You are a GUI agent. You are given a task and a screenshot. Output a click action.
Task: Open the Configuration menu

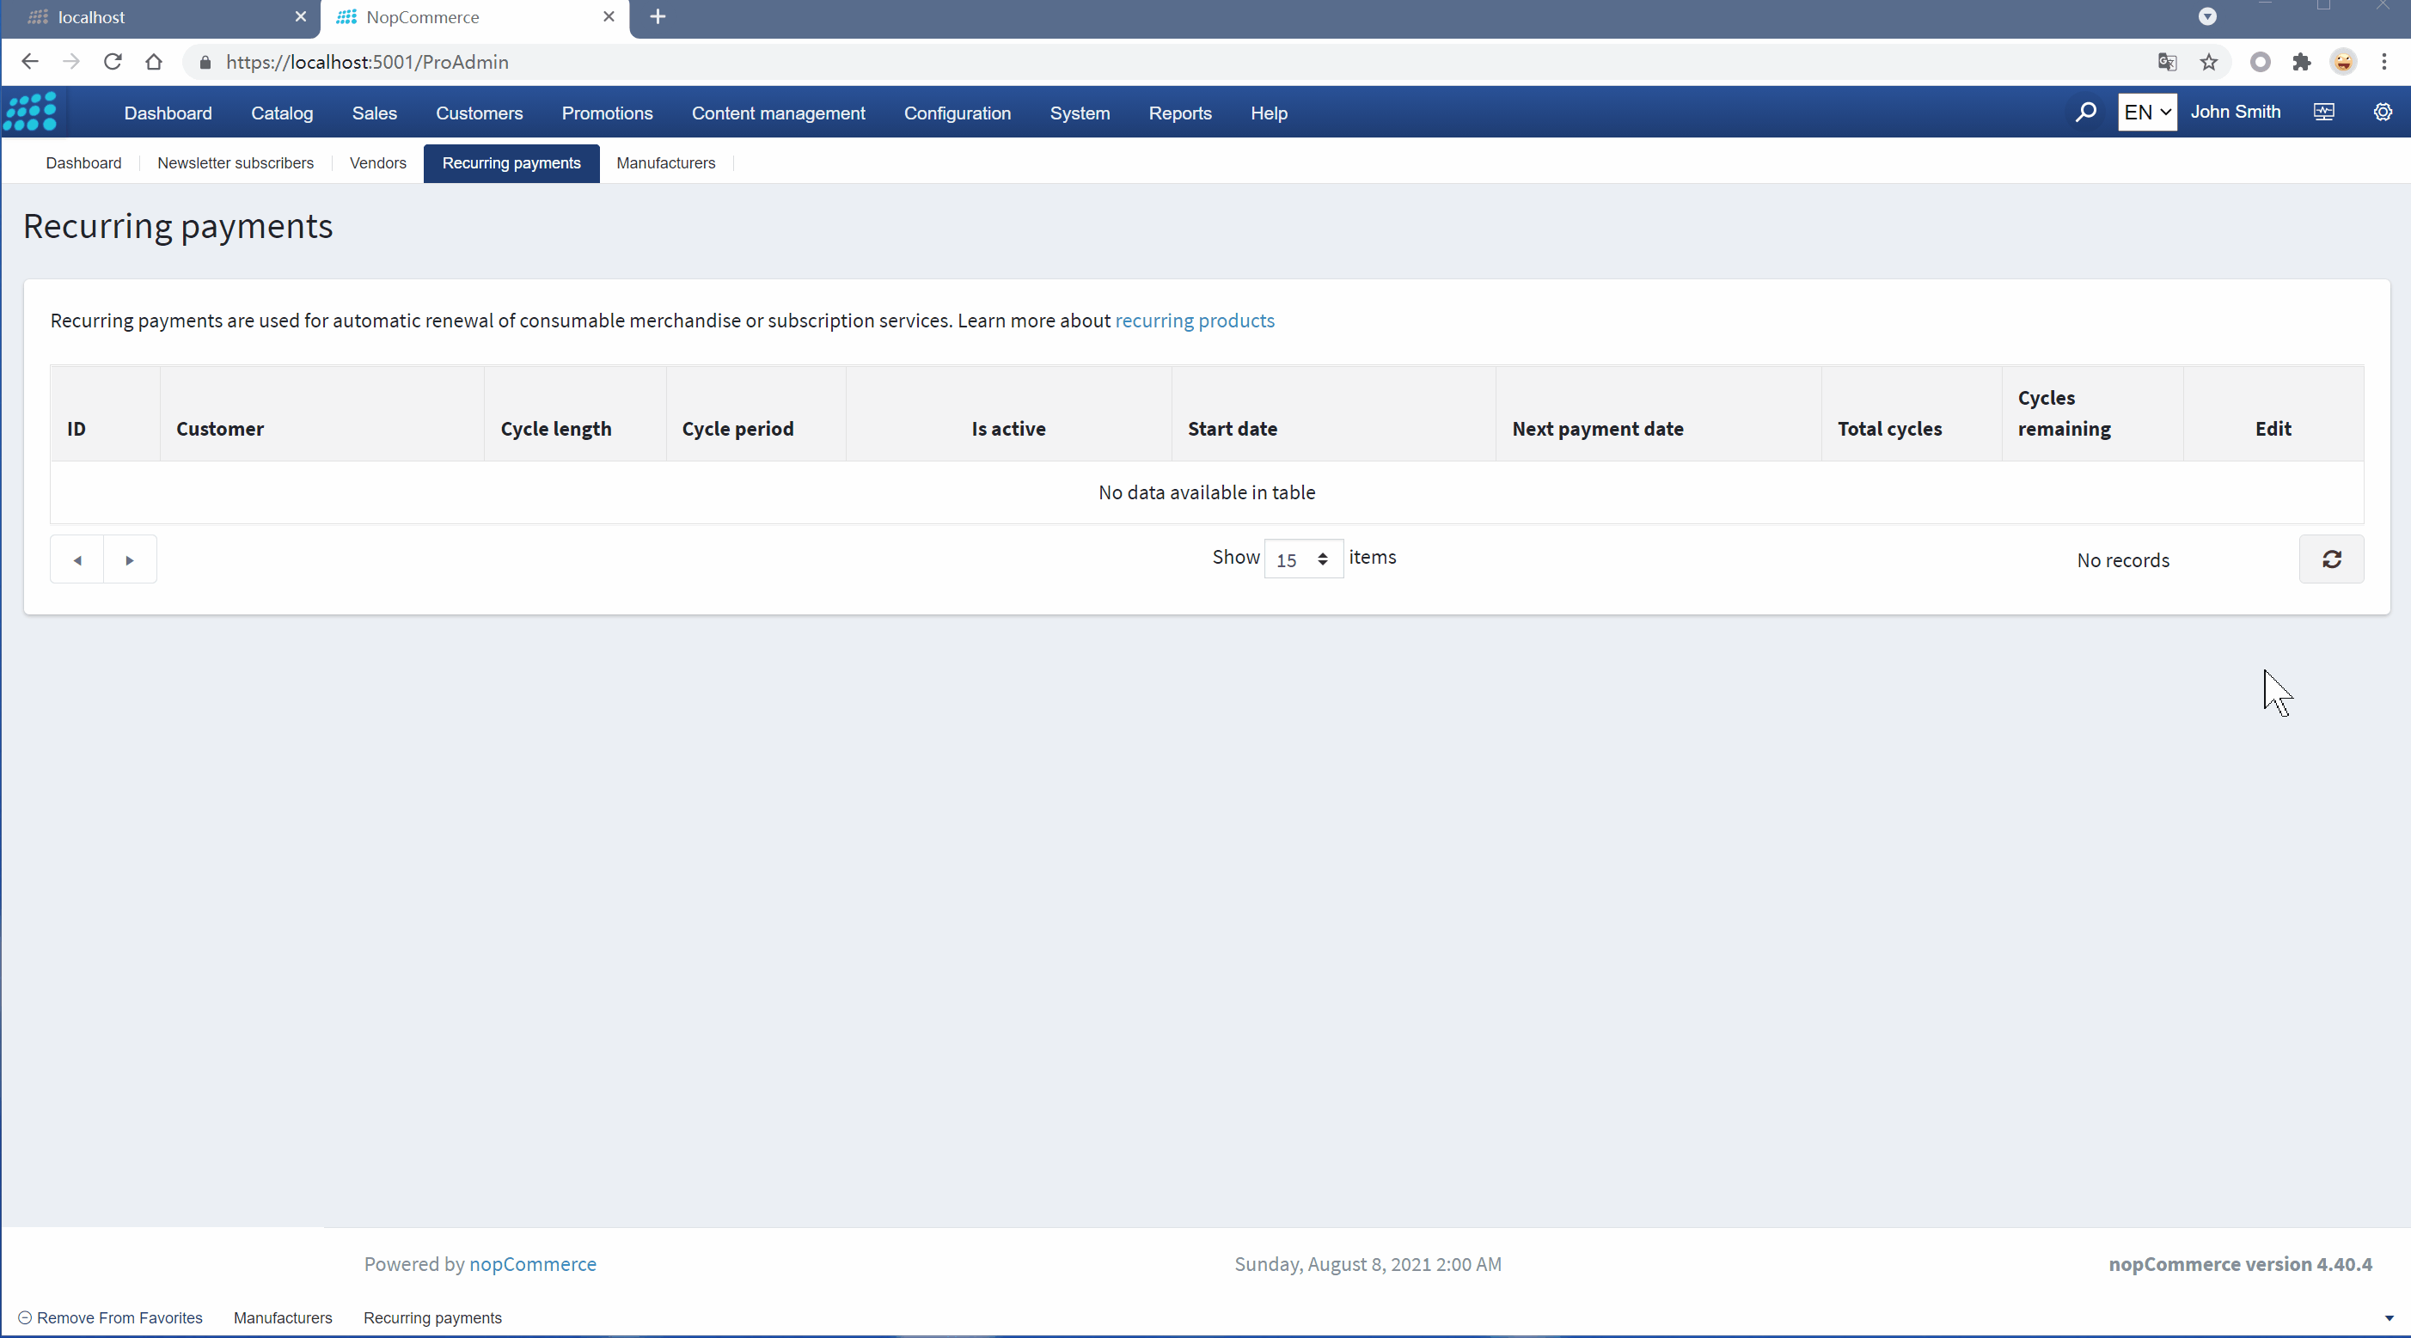[x=957, y=113]
